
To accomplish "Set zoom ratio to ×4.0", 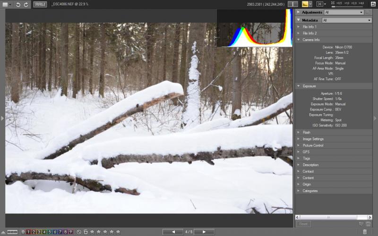I will (361, 3).
